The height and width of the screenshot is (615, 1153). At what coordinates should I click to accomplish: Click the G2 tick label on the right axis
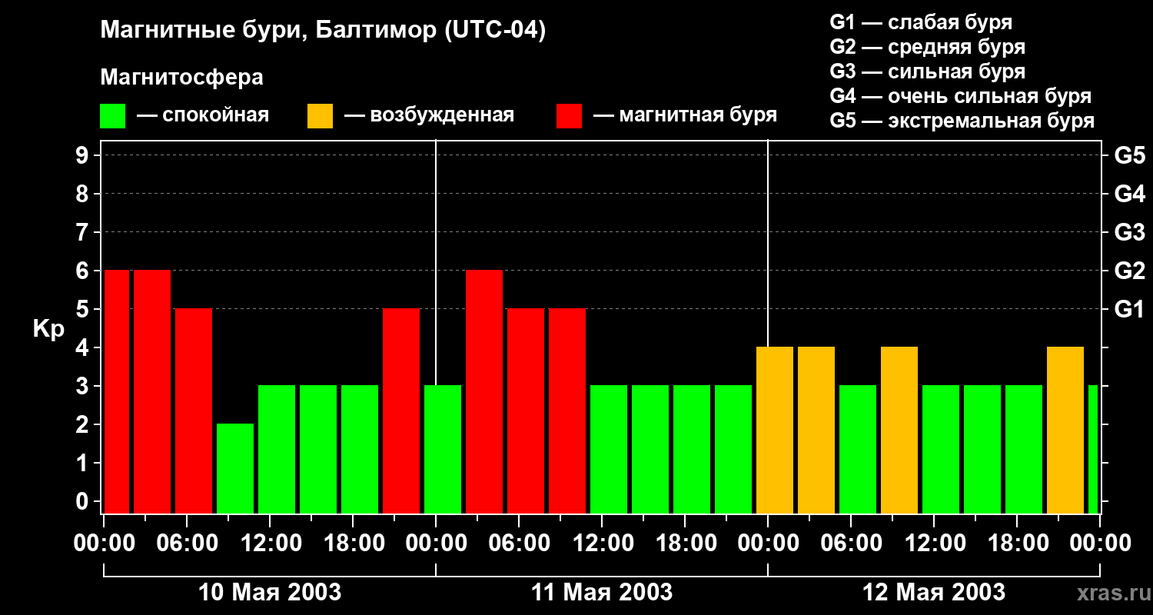1129,271
